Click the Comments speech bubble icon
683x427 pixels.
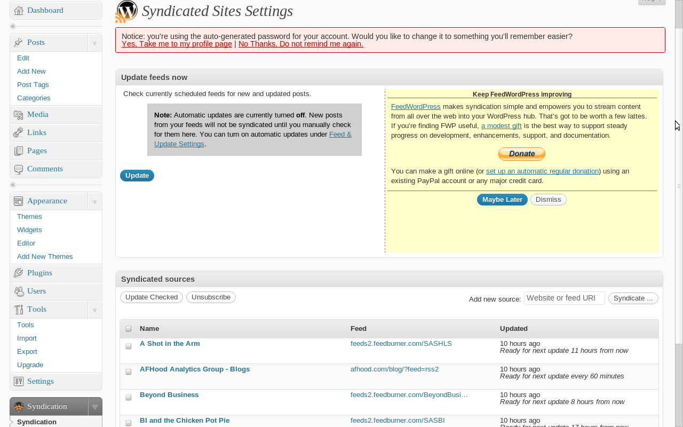pyautogui.click(x=19, y=169)
